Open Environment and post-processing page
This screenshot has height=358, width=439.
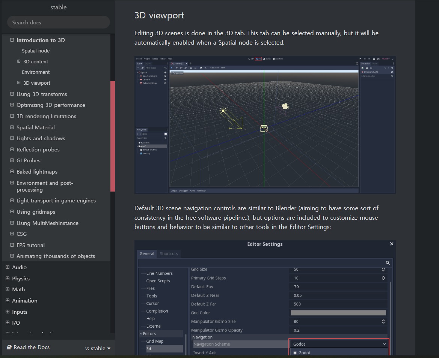click(45, 186)
